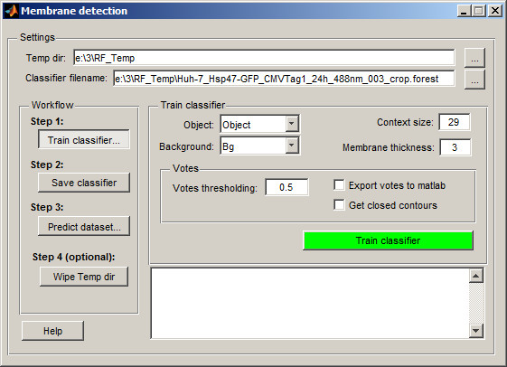Open the Help button
Screen dimensions: 507x367
click(52, 331)
